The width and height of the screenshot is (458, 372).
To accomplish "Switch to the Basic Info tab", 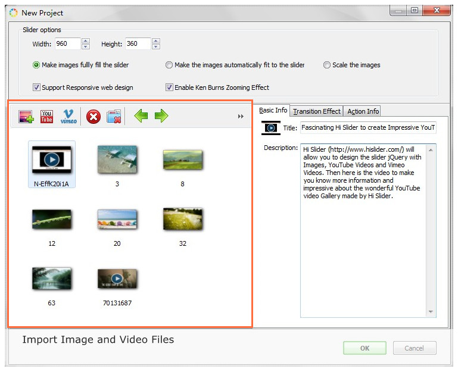I will 273,110.
